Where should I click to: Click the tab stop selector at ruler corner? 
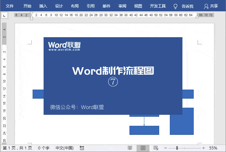tap(4, 15)
